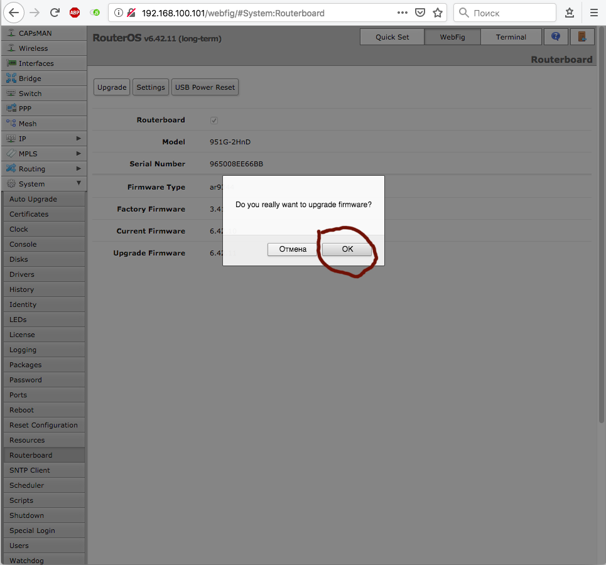The image size is (606, 565).
Task: Open the Wireless menu item
Action: point(44,48)
